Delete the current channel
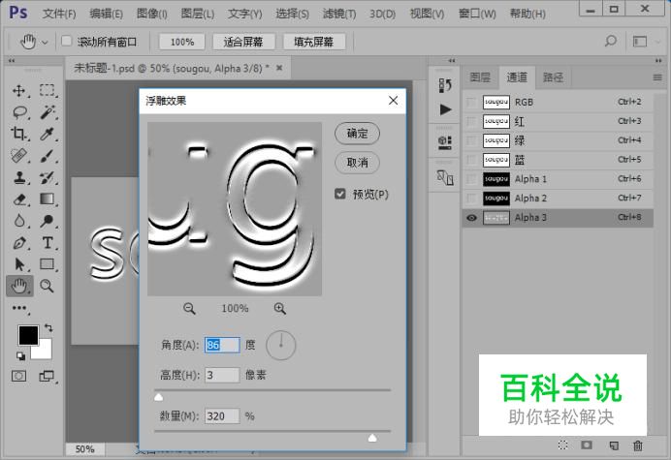The height and width of the screenshot is (460, 671). [x=638, y=445]
